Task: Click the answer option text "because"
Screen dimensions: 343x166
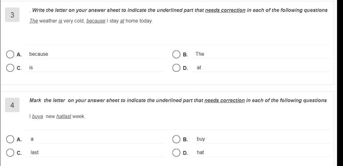Action: coord(39,54)
